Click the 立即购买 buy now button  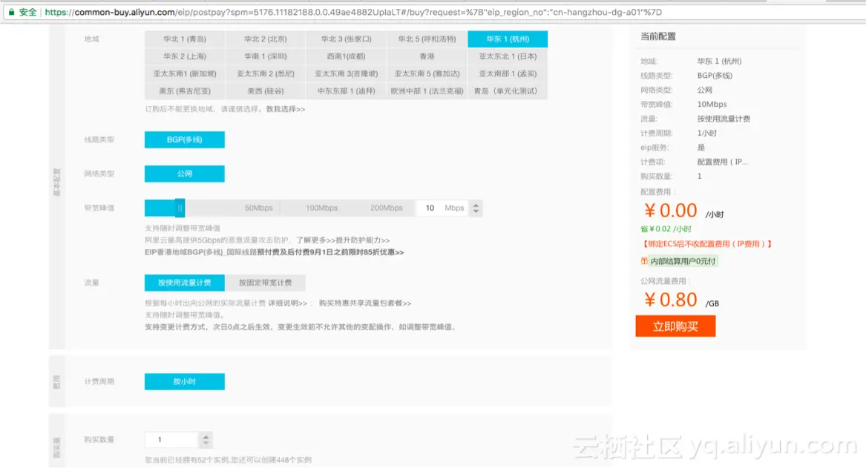click(x=675, y=326)
